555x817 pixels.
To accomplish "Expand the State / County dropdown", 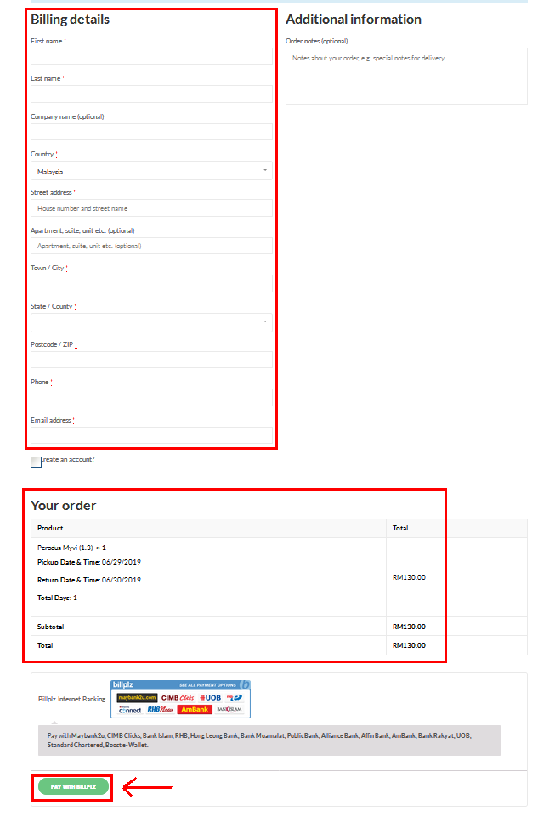I will [x=151, y=322].
